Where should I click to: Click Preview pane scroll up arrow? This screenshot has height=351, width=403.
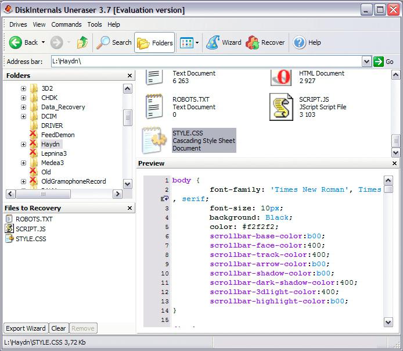[x=388, y=181]
